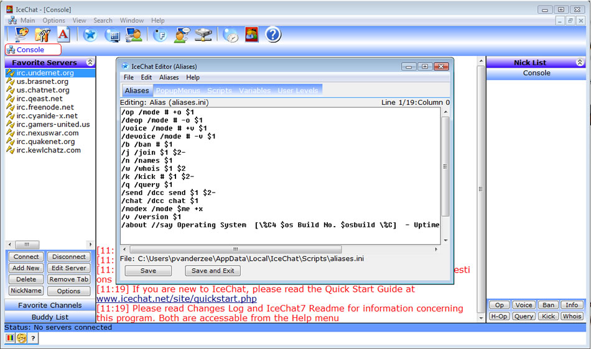Image resolution: width=591 pixels, height=349 pixels.
Task: Click the Disconnect button
Action: tap(69, 256)
